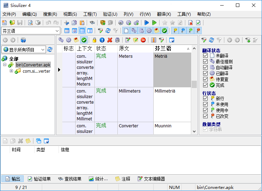Click the database bucket icon in left pane
262x191 pixels.
click(x=23, y=40)
